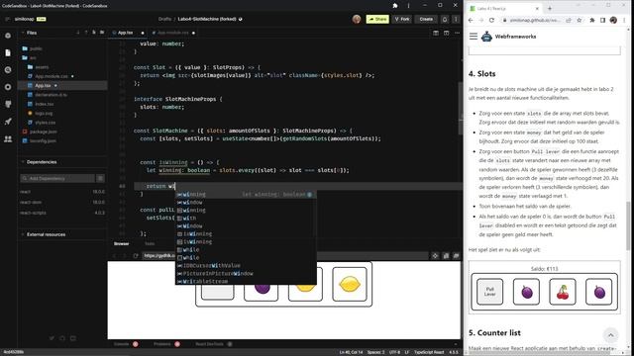Click the Webframeworks robot logo
634x356 pixels.
(486, 37)
